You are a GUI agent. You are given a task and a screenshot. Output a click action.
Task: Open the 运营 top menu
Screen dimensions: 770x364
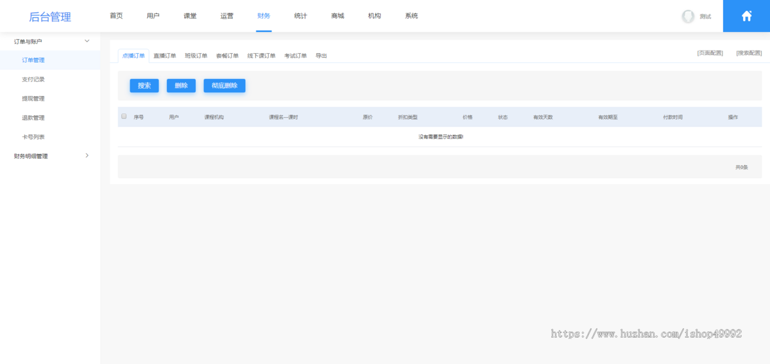click(227, 16)
